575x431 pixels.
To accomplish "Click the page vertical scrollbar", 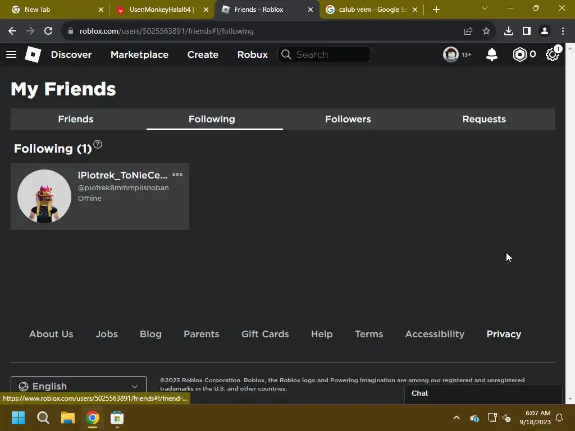I will pos(570,223).
